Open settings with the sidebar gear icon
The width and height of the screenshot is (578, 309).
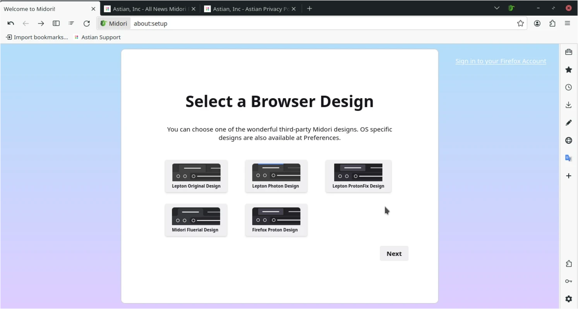tap(569, 299)
